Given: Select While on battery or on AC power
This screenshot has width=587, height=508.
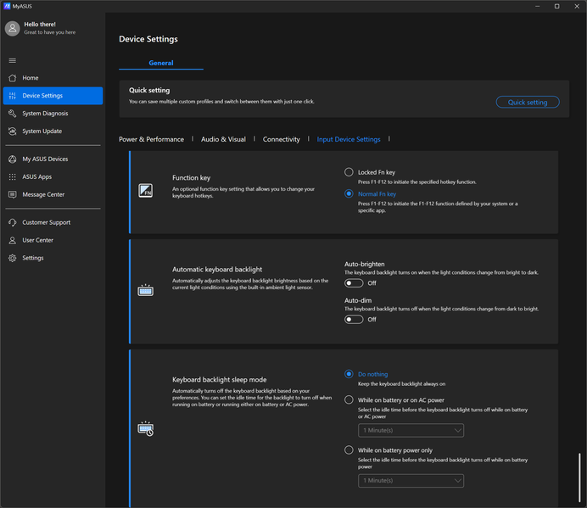Looking at the screenshot, I should pyautogui.click(x=349, y=399).
